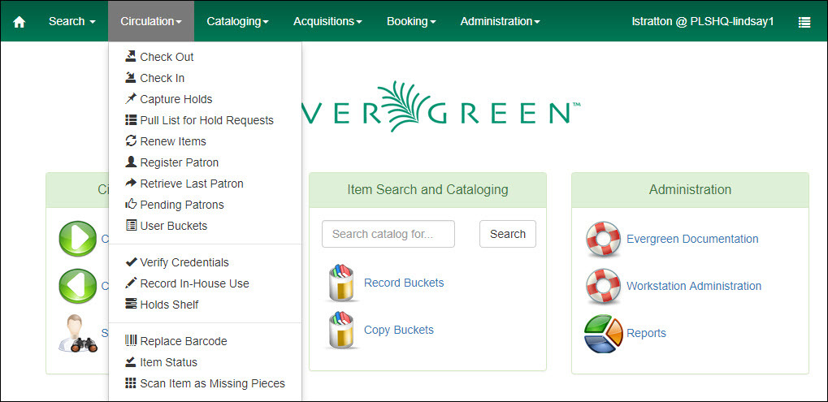Open the Cataloging dropdown menu
The width and height of the screenshot is (828, 402).
point(237,22)
